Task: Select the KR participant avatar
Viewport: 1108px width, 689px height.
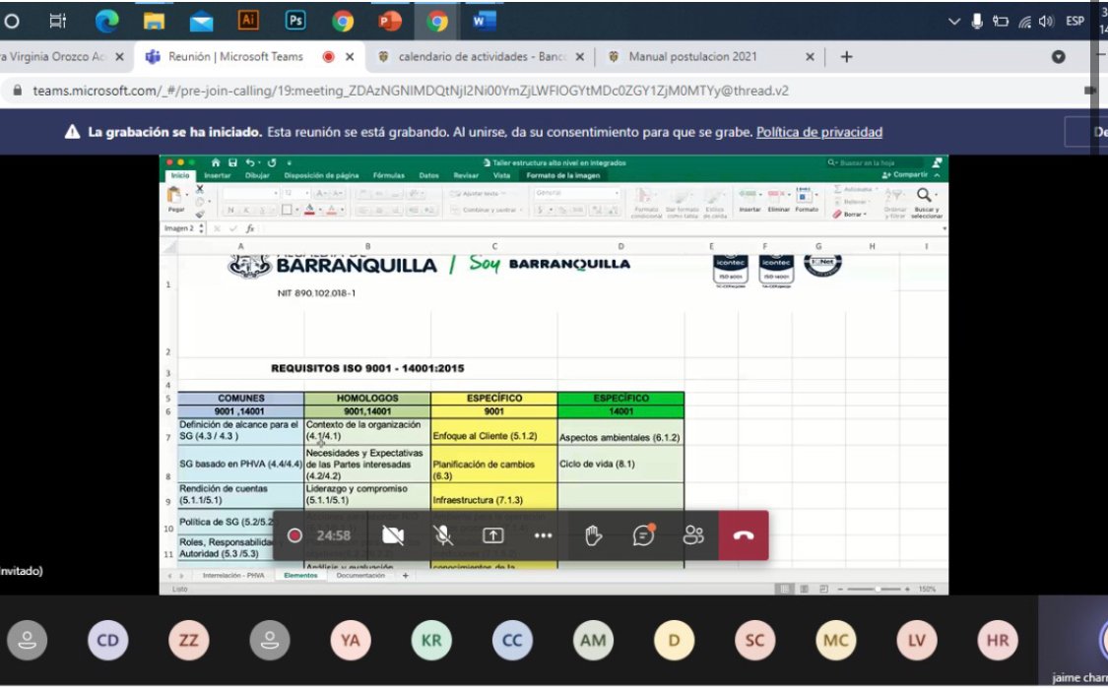Action: pyautogui.click(x=430, y=641)
